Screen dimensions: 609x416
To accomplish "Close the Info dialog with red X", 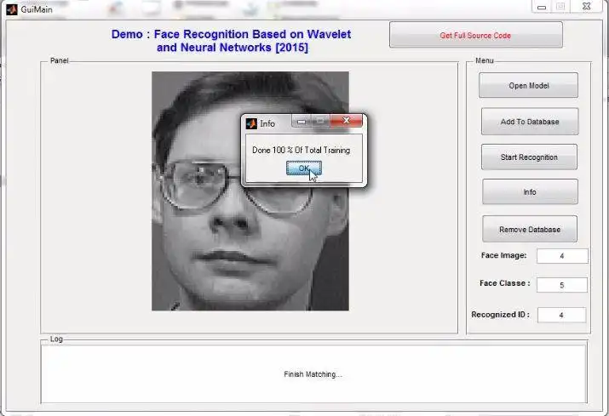I will click(x=346, y=121).
